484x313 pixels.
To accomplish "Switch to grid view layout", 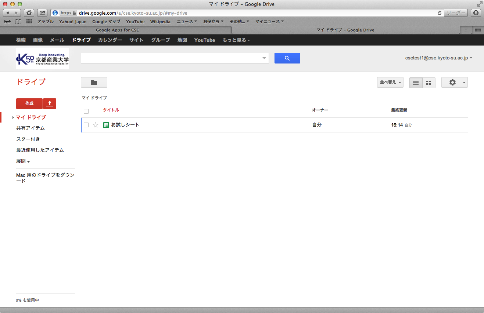I will 429,83.
